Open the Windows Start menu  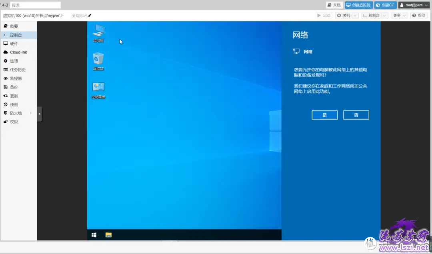coord(94,235)
